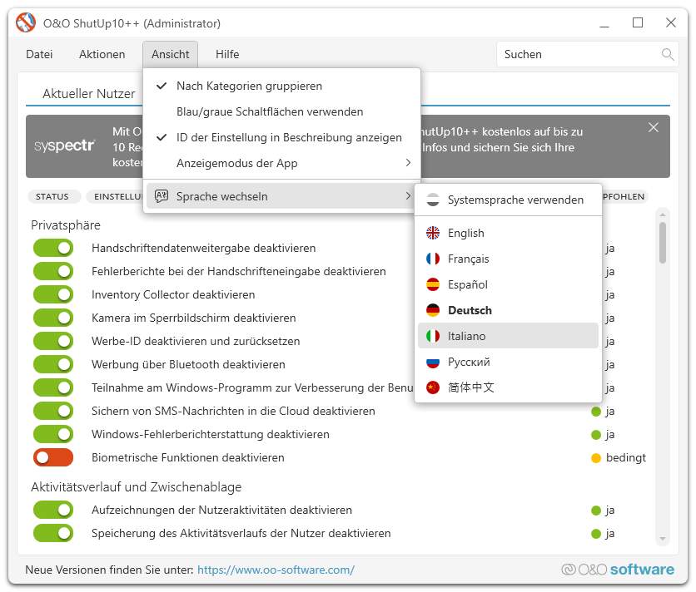The width and height of the screenshot is (696, 592).
Task: Click the search magnifier icon
Action: pyautogui.click(x=667, y=55)
